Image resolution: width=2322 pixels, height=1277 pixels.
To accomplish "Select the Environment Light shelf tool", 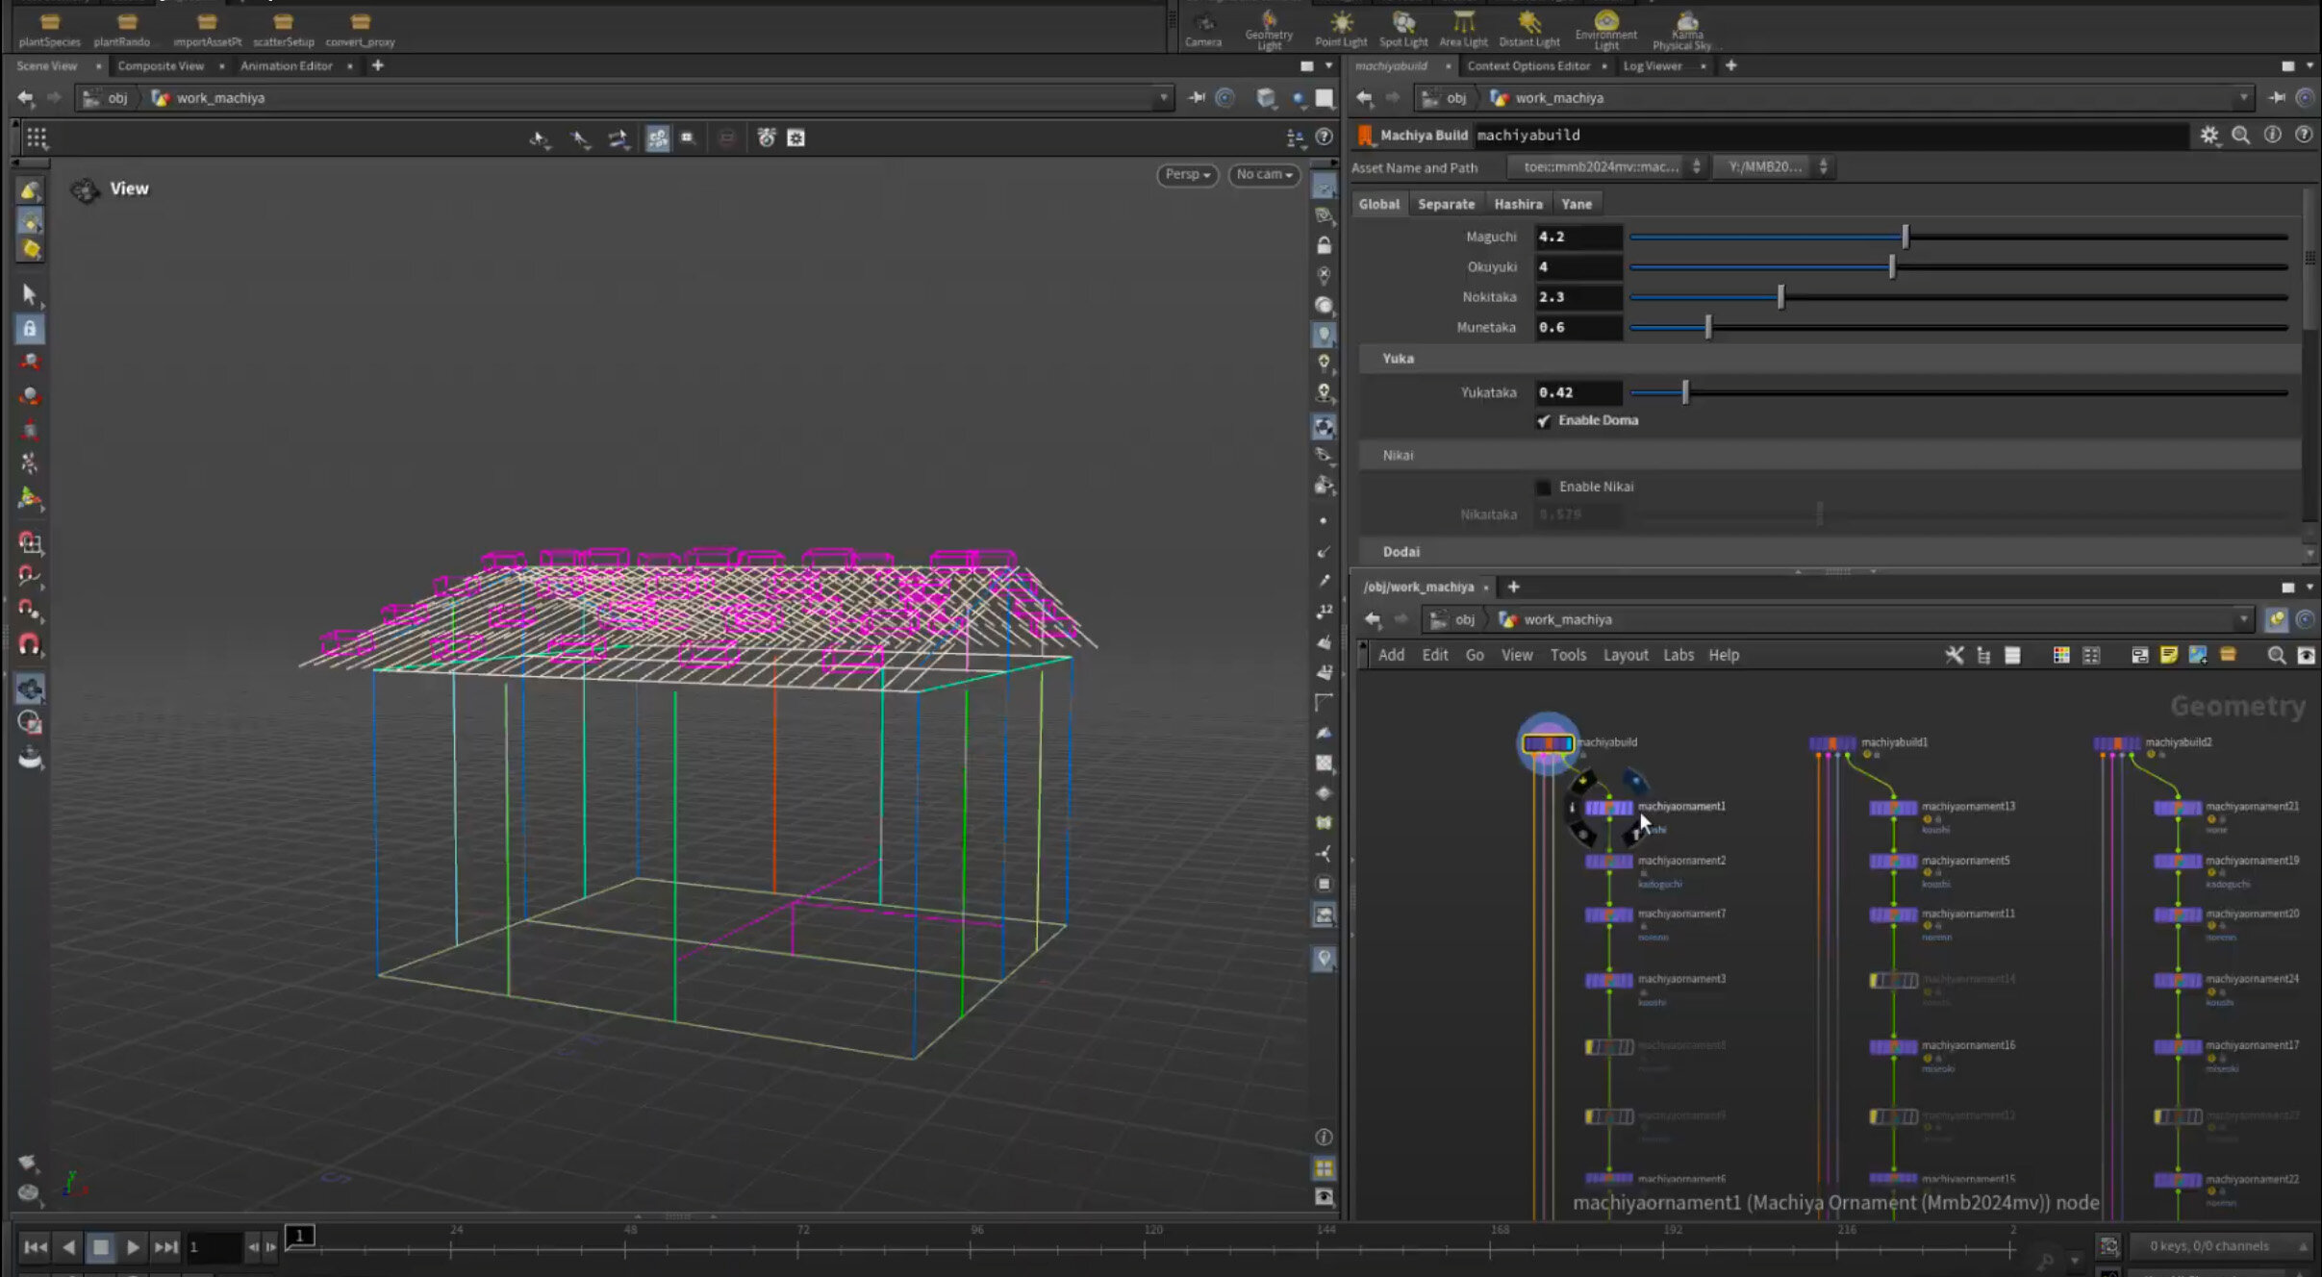I will (1605, 27).
